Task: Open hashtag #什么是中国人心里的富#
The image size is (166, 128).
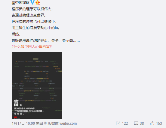Action: click(32, 47)
